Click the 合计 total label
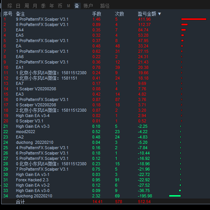Screen dimensions: 210x210 [20, 202]
